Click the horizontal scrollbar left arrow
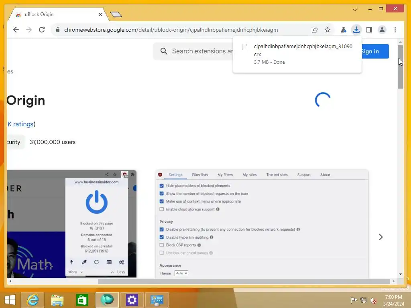 (10, 281)
